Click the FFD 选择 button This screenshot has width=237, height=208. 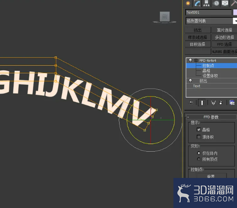[x=224, y=44]
